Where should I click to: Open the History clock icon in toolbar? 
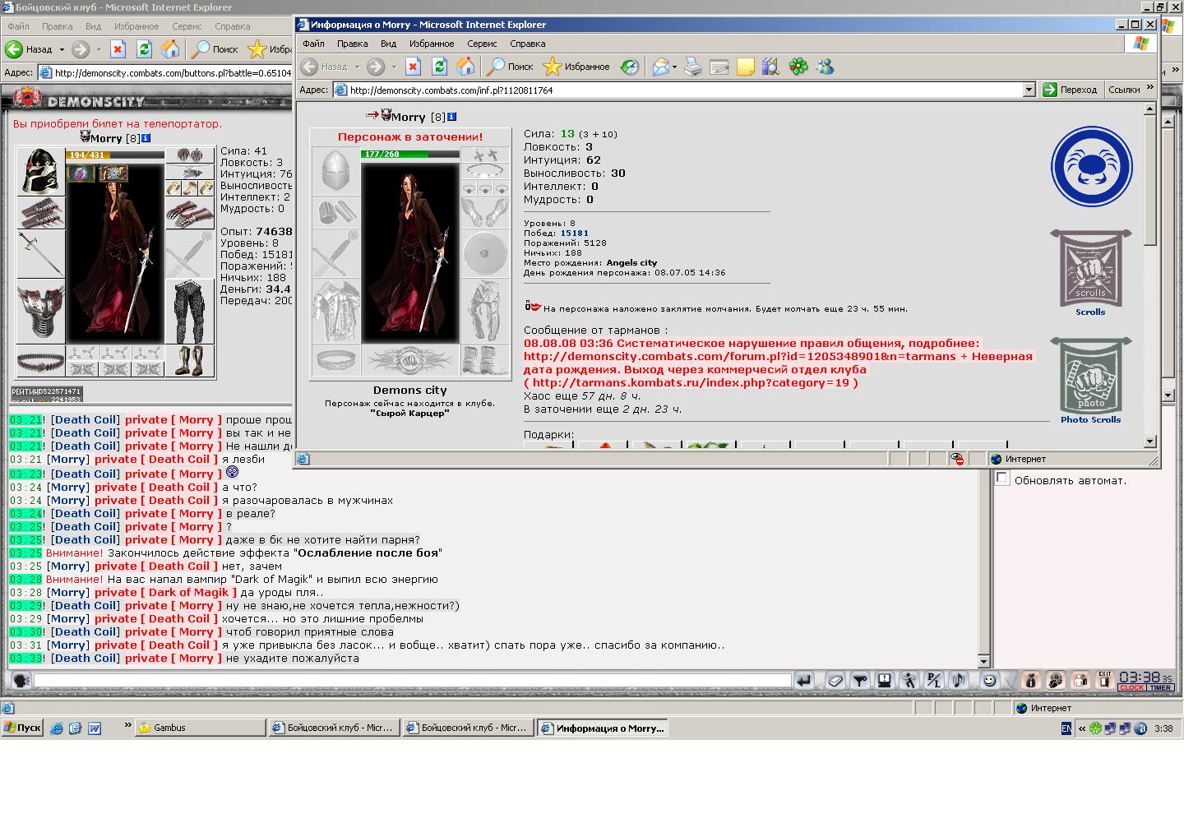[x=630, y=67]
